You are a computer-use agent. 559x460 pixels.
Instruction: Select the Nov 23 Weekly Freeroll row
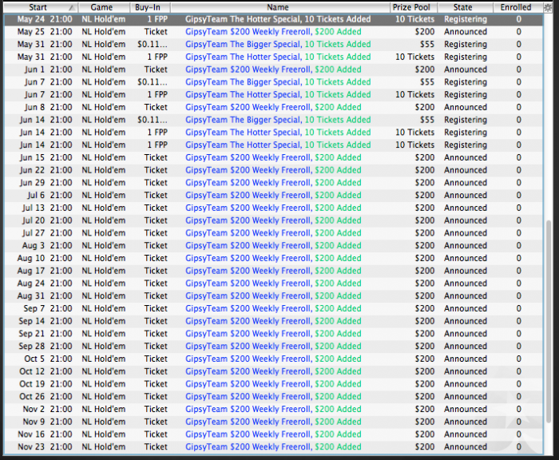pyautogui.click(x=273, y=446)
